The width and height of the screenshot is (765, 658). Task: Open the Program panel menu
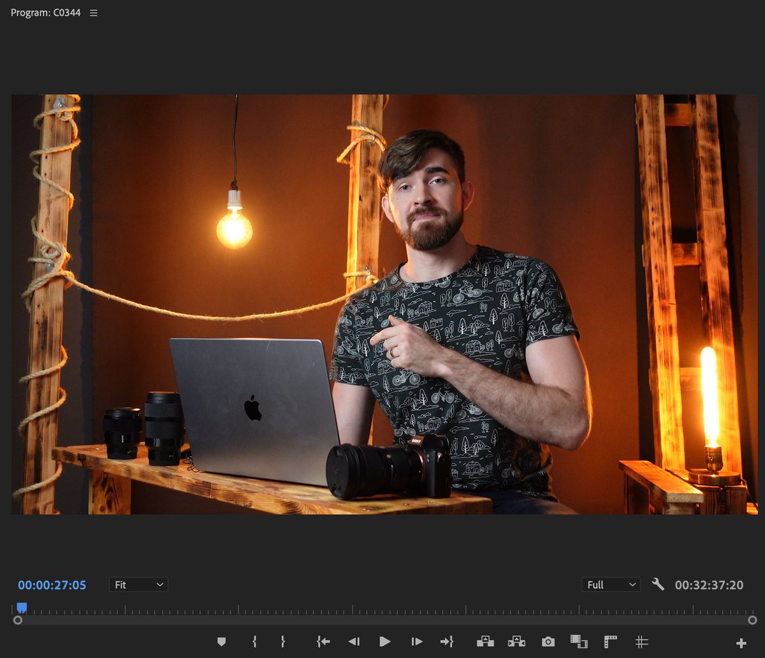93,11
